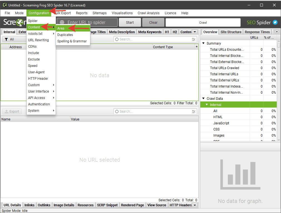Choose Speed menu entry

tap(41, 66)
